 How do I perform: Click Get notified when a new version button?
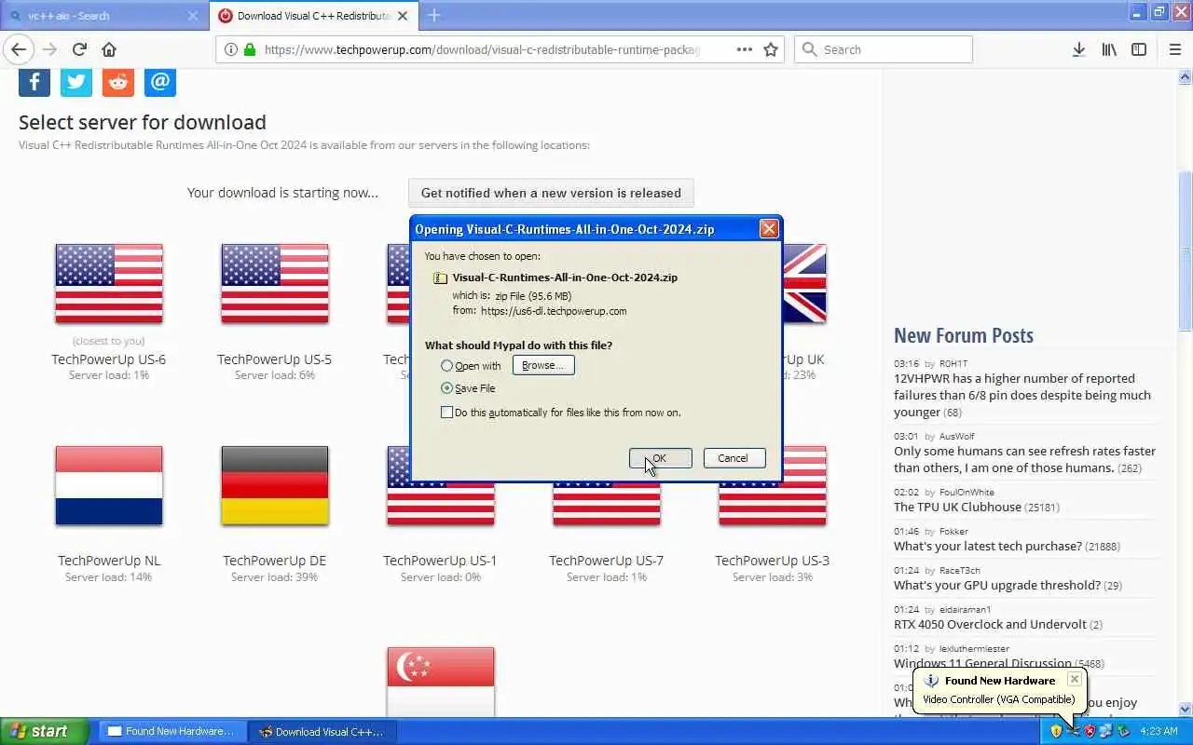coord(551,193)
